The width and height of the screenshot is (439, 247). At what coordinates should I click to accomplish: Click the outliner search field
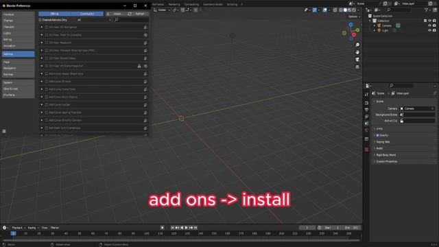[x=399, y=10]
